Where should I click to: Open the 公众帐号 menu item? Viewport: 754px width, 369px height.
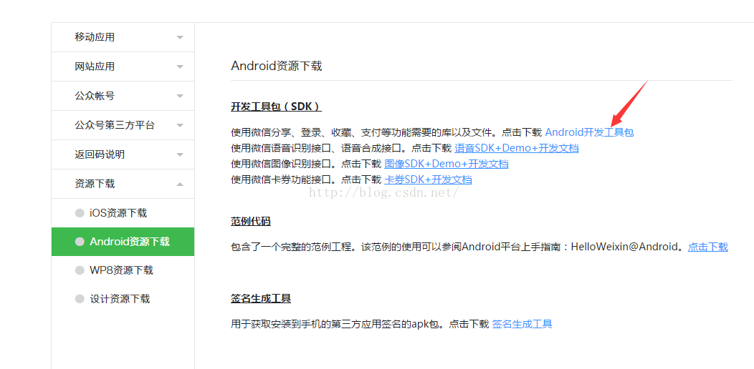coord(123,96)
